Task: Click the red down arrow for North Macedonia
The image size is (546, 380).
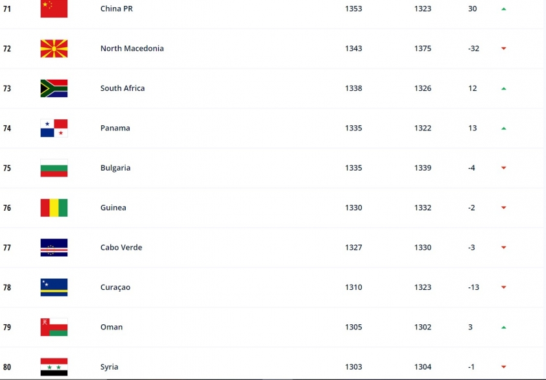Action: (x=503, y=49)
